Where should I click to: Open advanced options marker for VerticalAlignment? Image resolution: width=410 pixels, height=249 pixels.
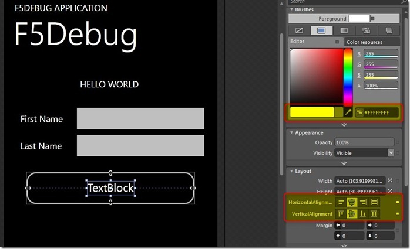point(398,213)
